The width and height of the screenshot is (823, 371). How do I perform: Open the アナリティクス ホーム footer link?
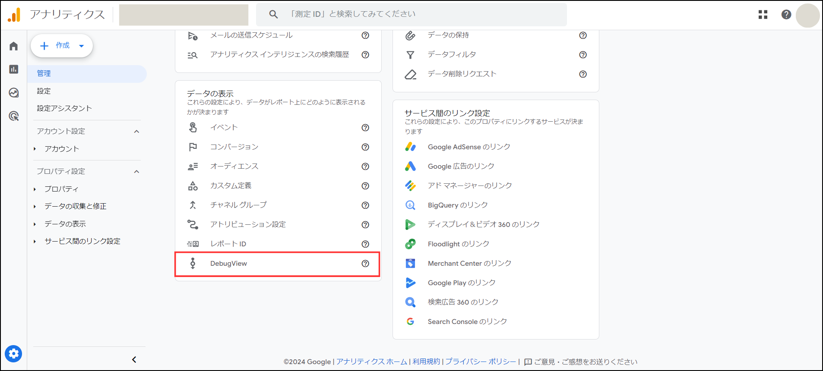(x=372, y=362)
